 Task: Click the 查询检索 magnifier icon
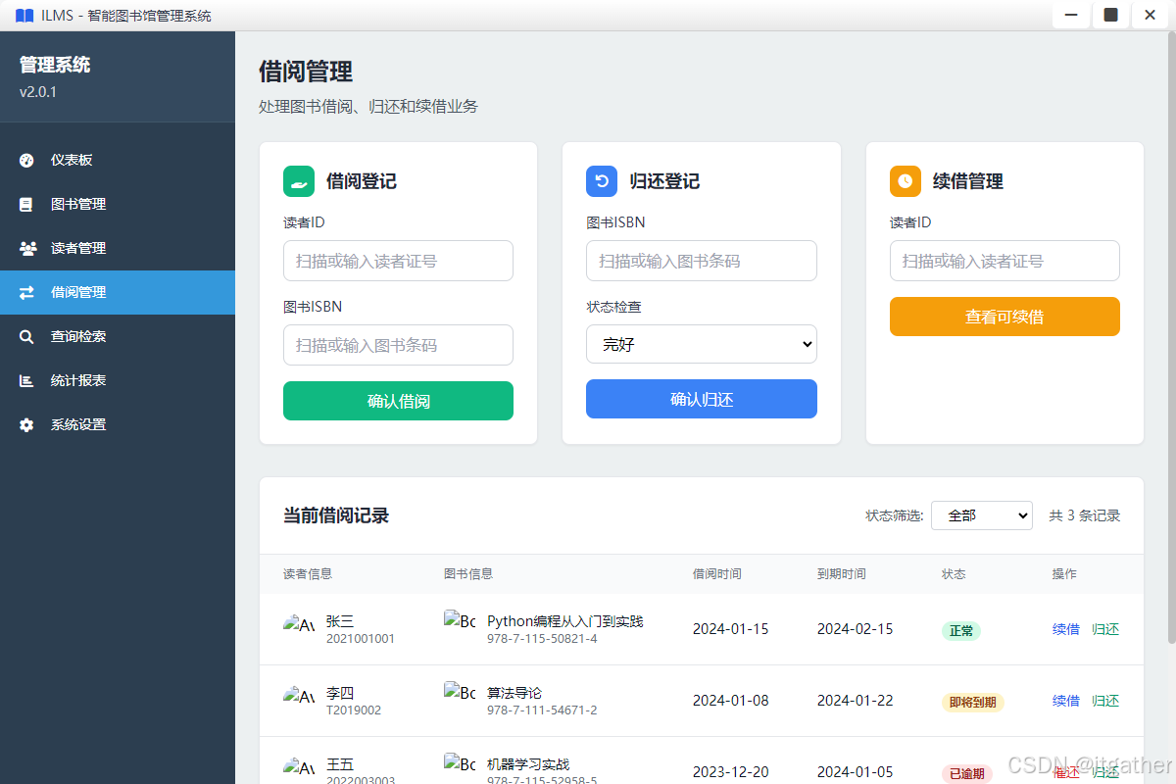(x=25, y=336)
